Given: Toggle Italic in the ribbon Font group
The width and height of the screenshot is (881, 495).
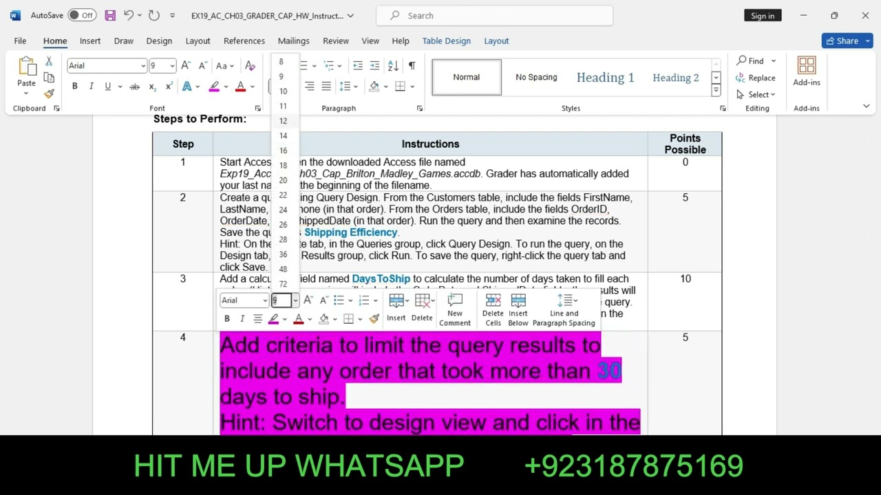Looking at the screenshot, I should coord(92,87).
